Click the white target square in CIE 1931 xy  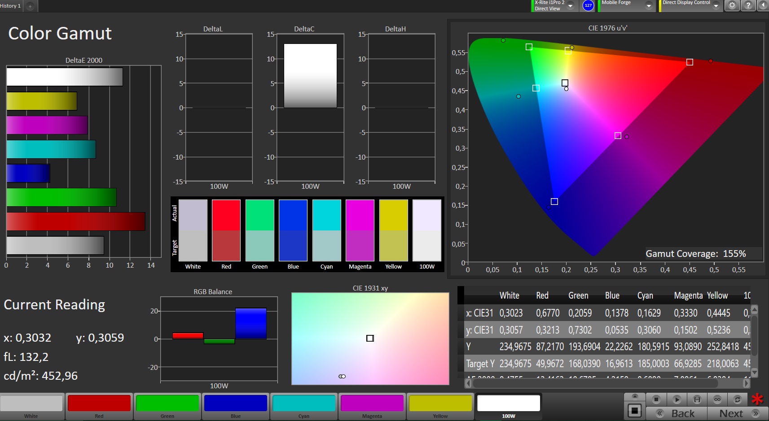click(x=370, y=338)
